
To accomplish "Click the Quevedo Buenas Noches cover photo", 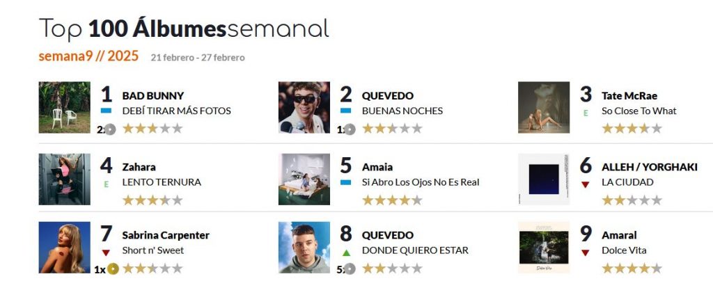I will pos(304,107).
